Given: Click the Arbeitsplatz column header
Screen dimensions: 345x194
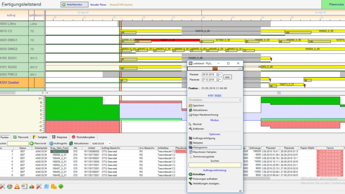Looking at the screenshot, I should pyautogui.click(x=41, y=148).
